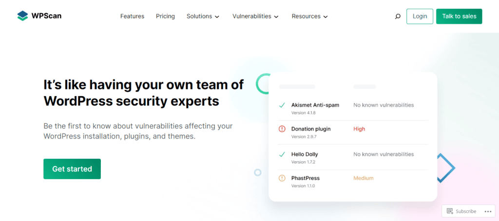Click the Medium severity label
The height and width of the screenshot is (221, 499).
(363, 178)
